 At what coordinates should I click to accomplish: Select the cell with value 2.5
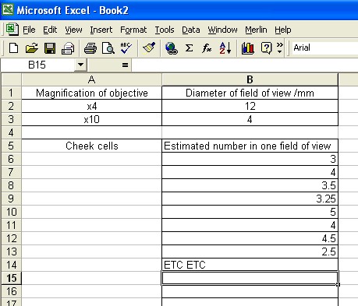point(250,251)
